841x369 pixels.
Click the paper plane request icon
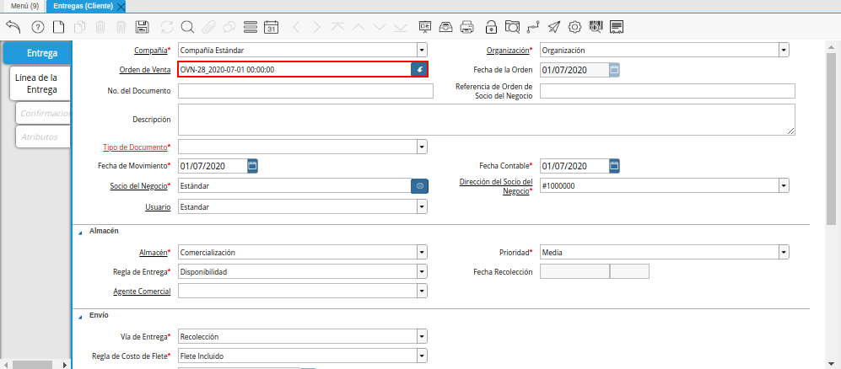tap(554, 27)
